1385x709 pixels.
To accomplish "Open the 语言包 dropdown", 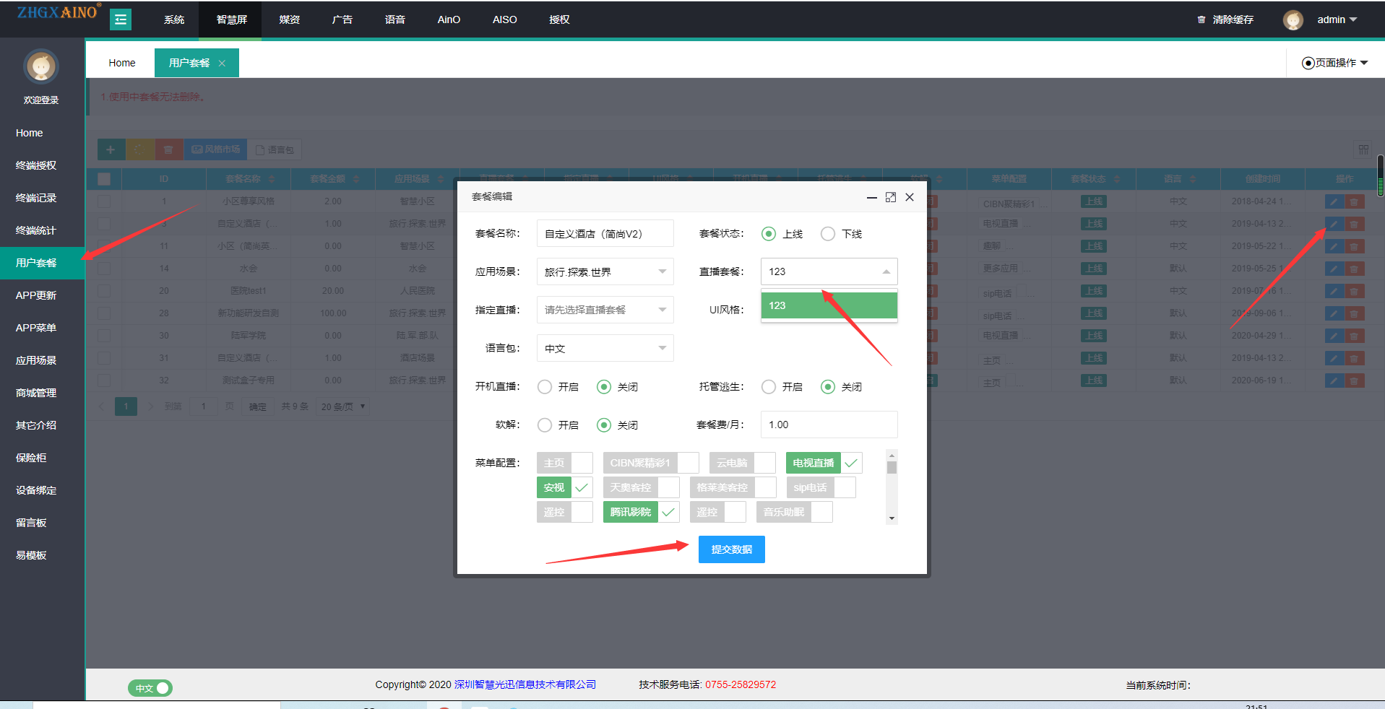I will (x=605, y=349).
